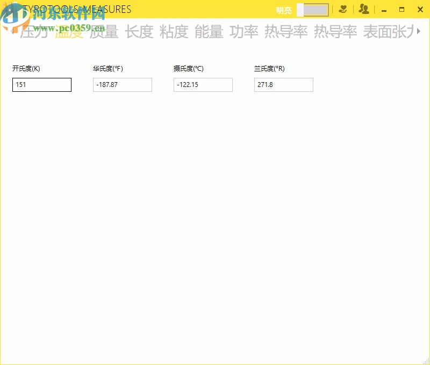Open the 温度 temperature tab
This screenshot has height=365, width=430.
click(68, 32)
